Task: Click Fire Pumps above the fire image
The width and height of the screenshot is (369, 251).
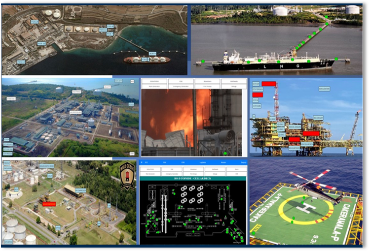Action: point(207,87)
